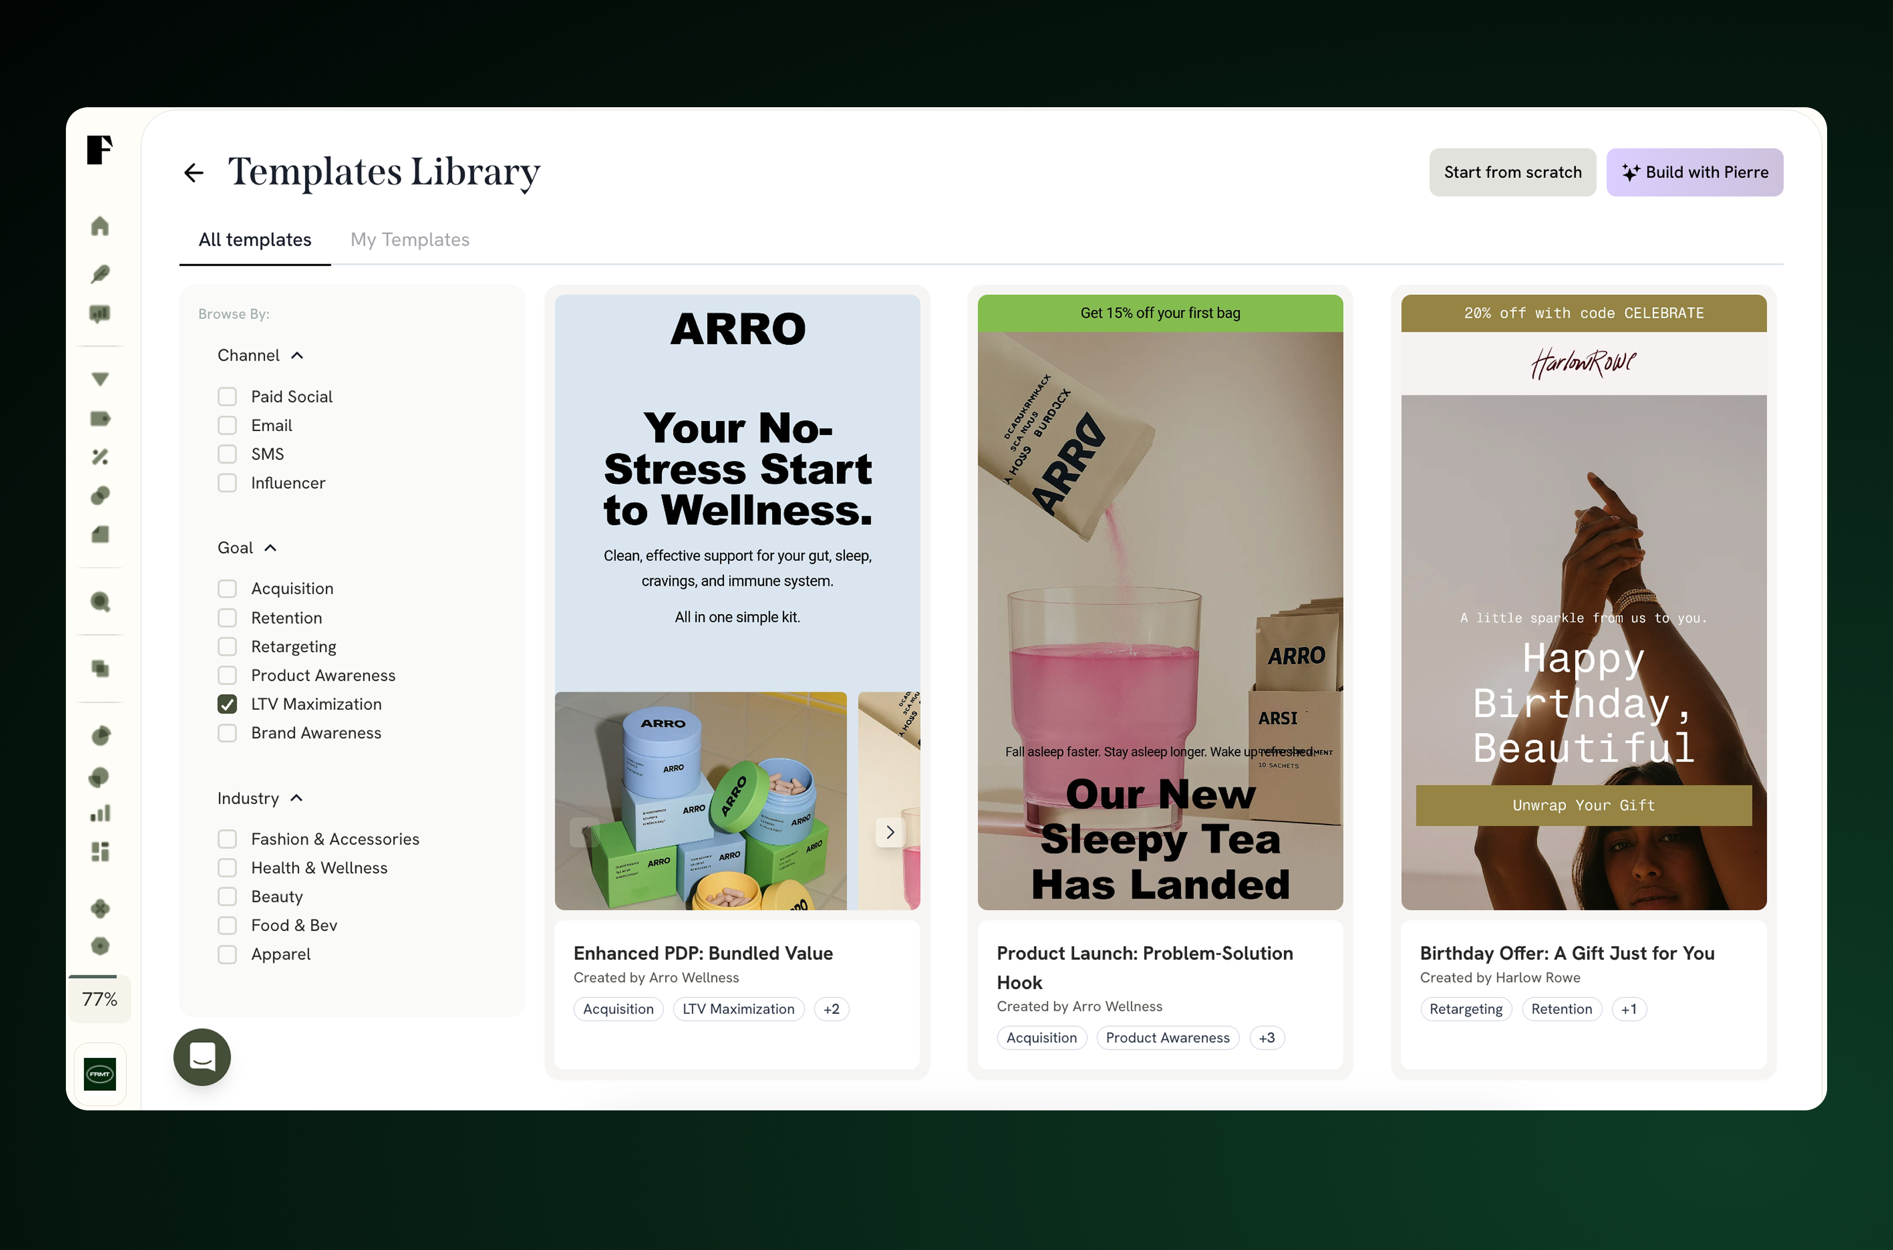1893x1250 pixels.
Task: Click the Start from scratch button
Action: [x=1512, y=172]
